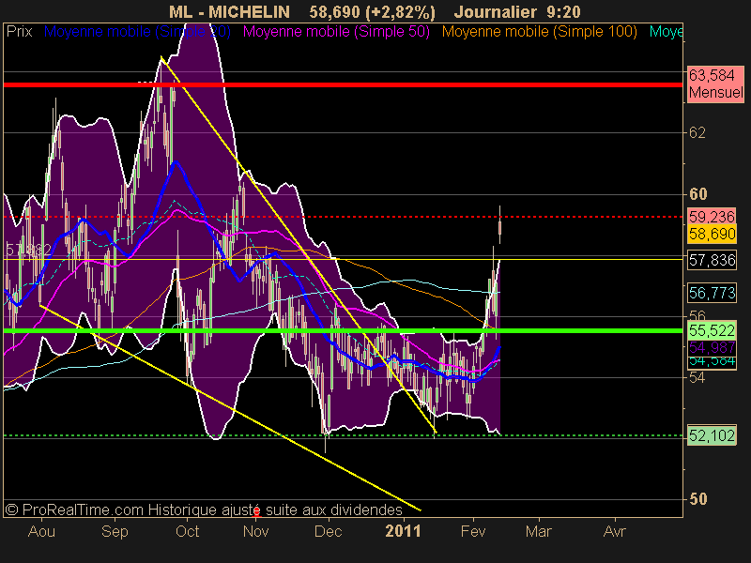Click the 60 price axis value
Viewport: 751px width, 563px height.
[697, 194]
